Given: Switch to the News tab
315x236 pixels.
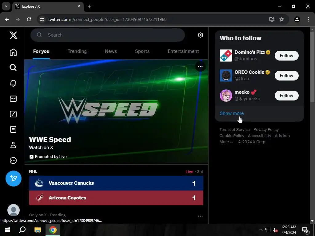Looking at the screenshot, I should coord(111,51).
